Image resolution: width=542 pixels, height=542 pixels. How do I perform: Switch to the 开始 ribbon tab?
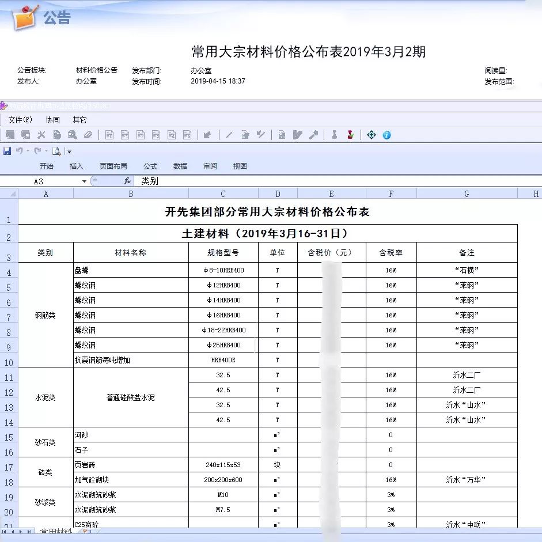point(46,166)
